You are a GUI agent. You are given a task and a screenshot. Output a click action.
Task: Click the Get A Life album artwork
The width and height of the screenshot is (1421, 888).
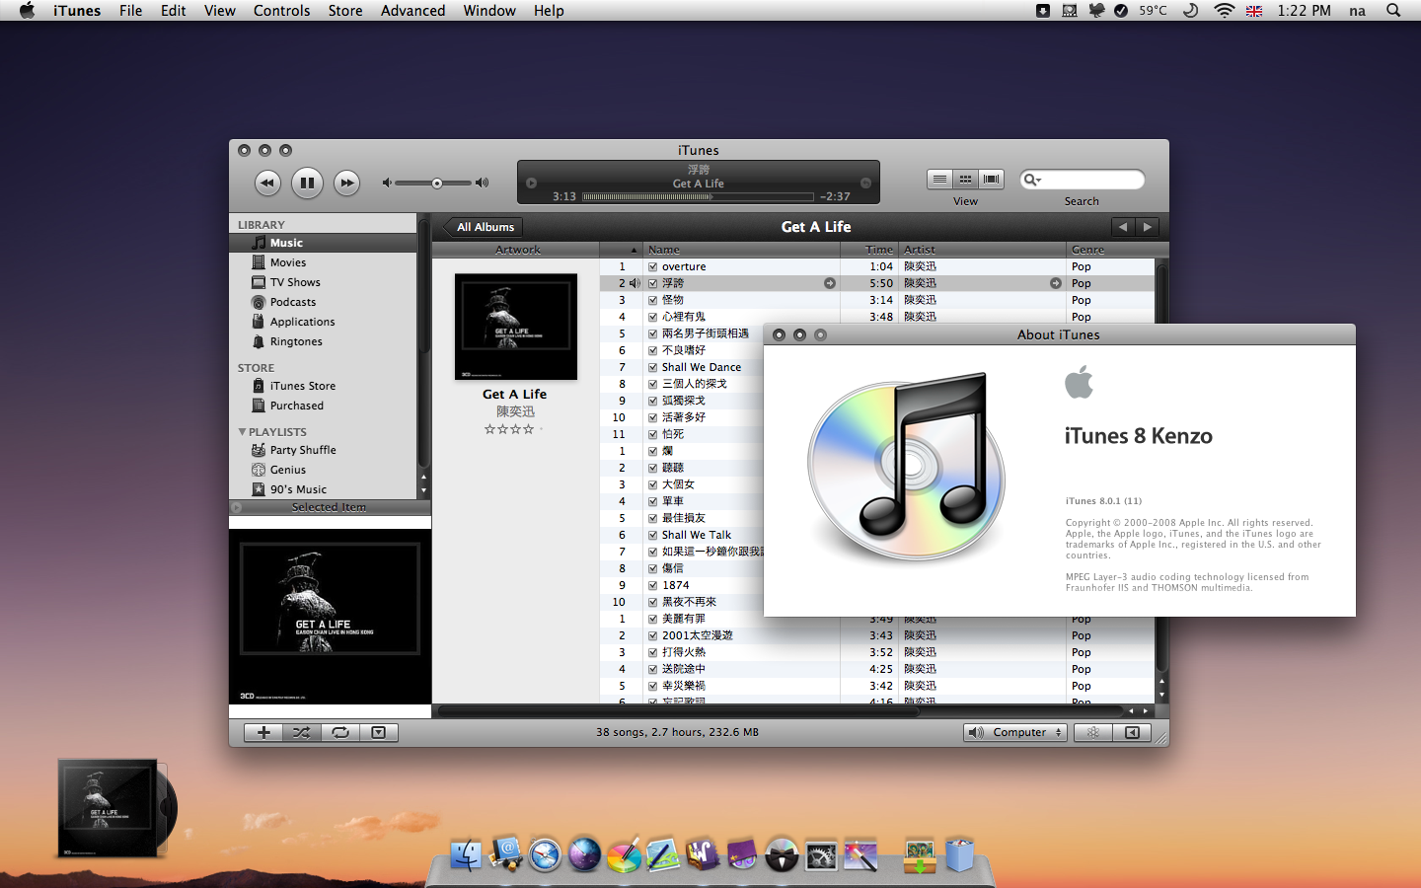coord(515,327)
